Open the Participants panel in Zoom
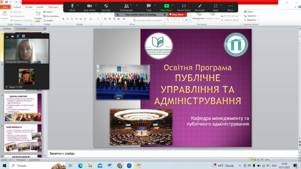This screenshot has height=169, width=301. (x=126, y=7)
